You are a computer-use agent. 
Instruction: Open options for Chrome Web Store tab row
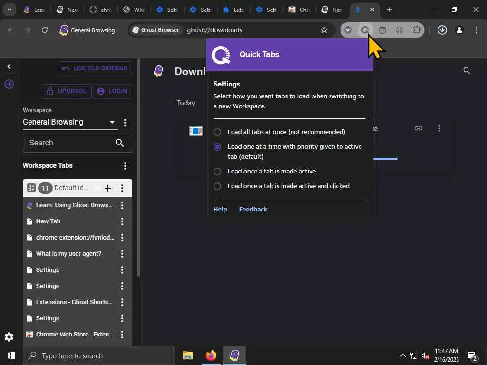[x=122, y=334]
